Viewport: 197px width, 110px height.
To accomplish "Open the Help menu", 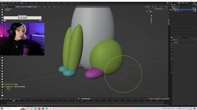I will click(17, 3).
